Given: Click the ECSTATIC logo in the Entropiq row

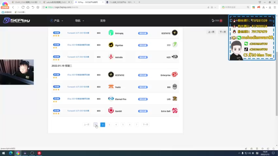Looking at the screenshot, I should tap(175, 33).
